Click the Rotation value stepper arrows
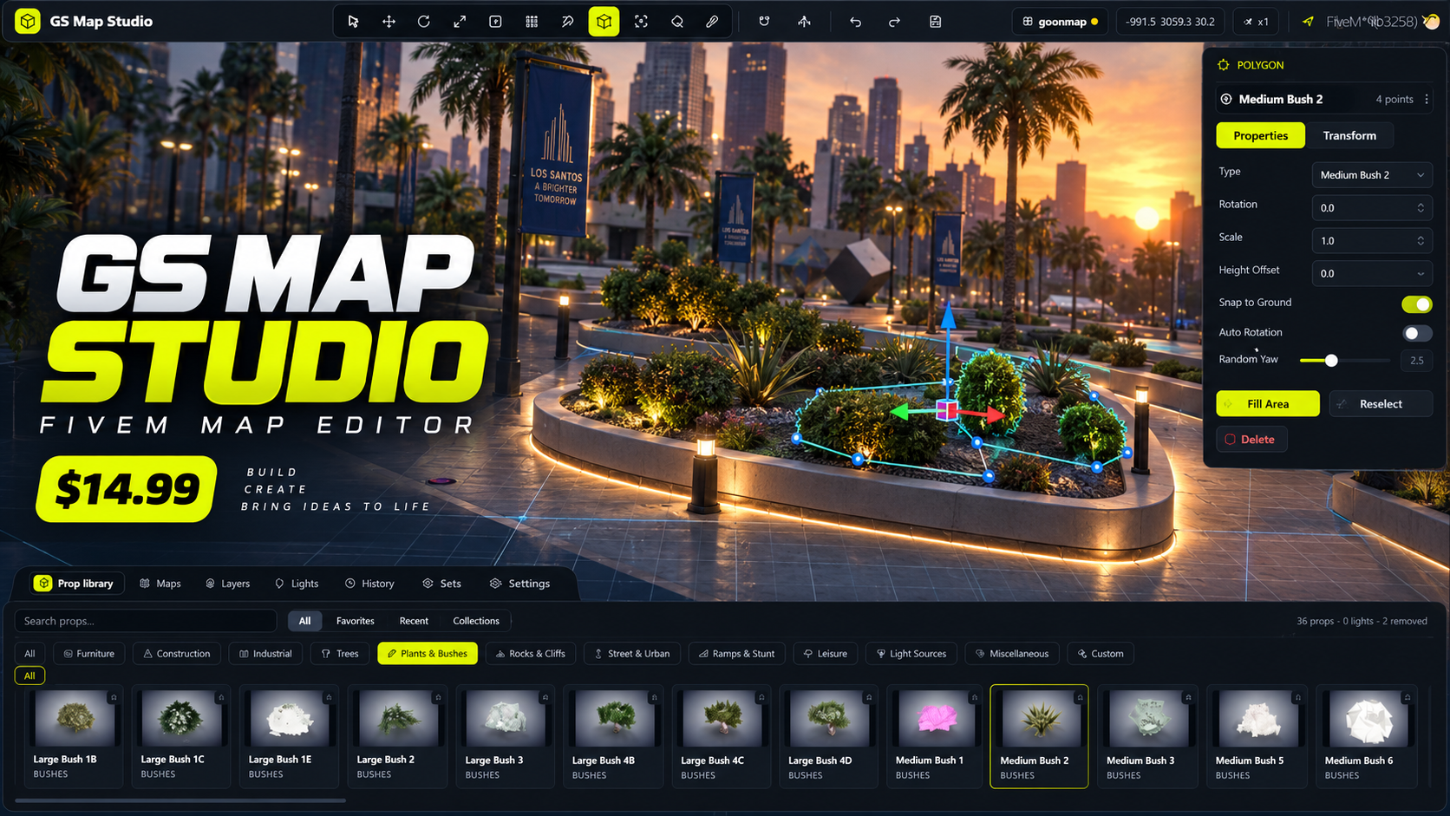The image size is (1450, 816). tap(1421, 208)
